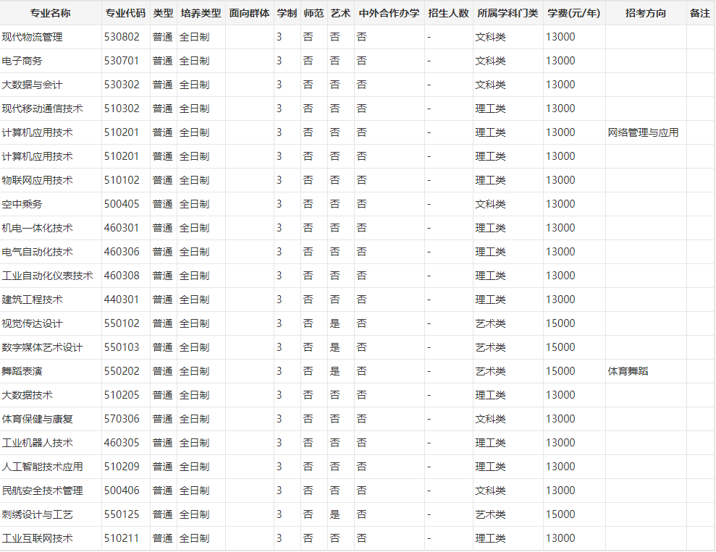Click the 网络管理与应用 direction cell
This screenshot has height=552, width=716.
643,132
